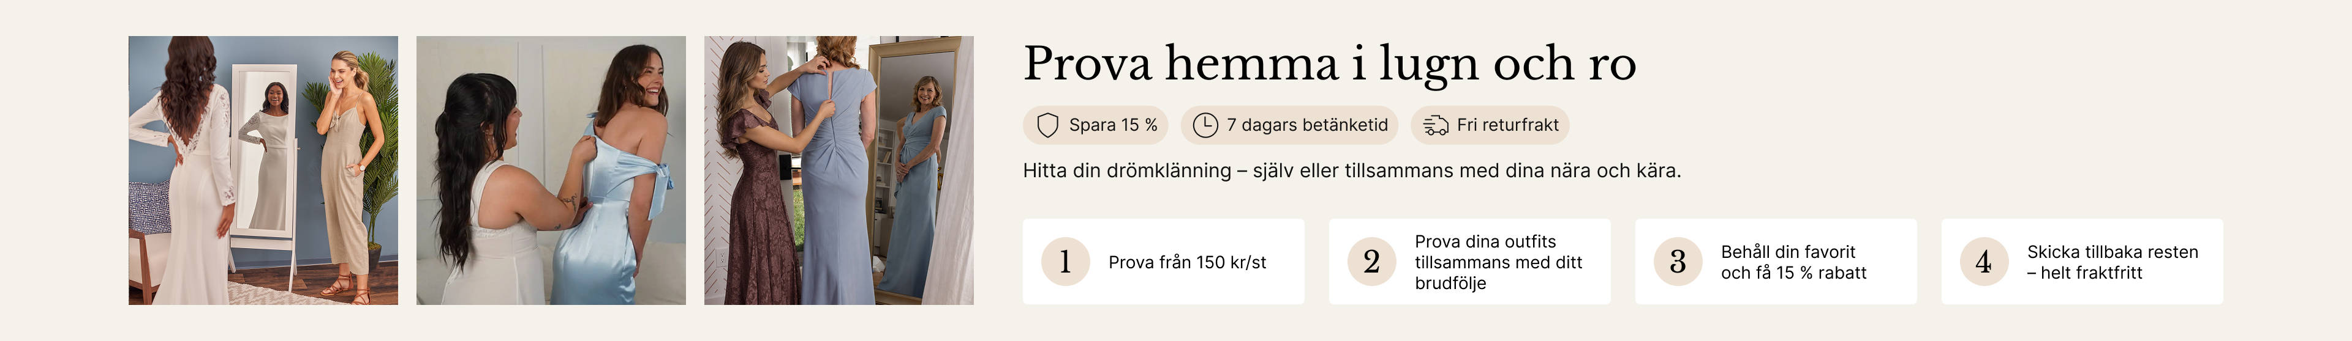
Task: Click the delivery truck icon for Fri returfrakt
Action: tap(1435, 125)
